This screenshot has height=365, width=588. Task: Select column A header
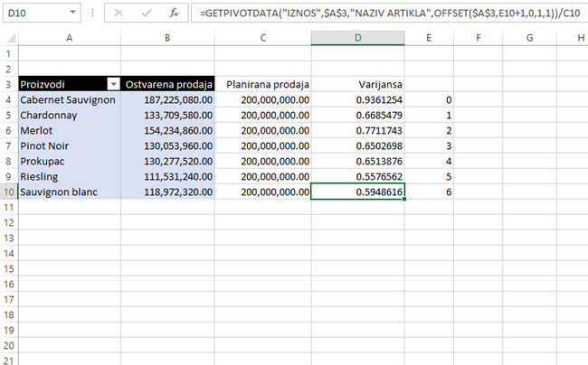pos(69,37)
